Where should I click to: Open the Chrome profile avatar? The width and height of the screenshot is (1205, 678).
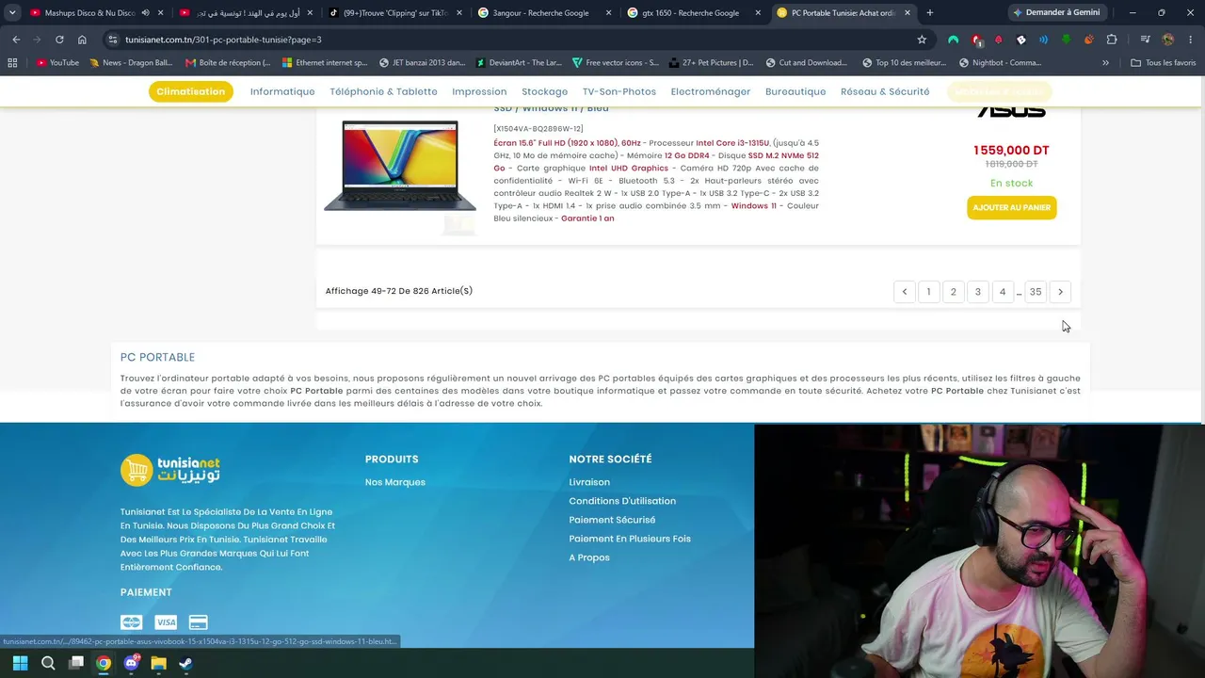point(1168,40)
